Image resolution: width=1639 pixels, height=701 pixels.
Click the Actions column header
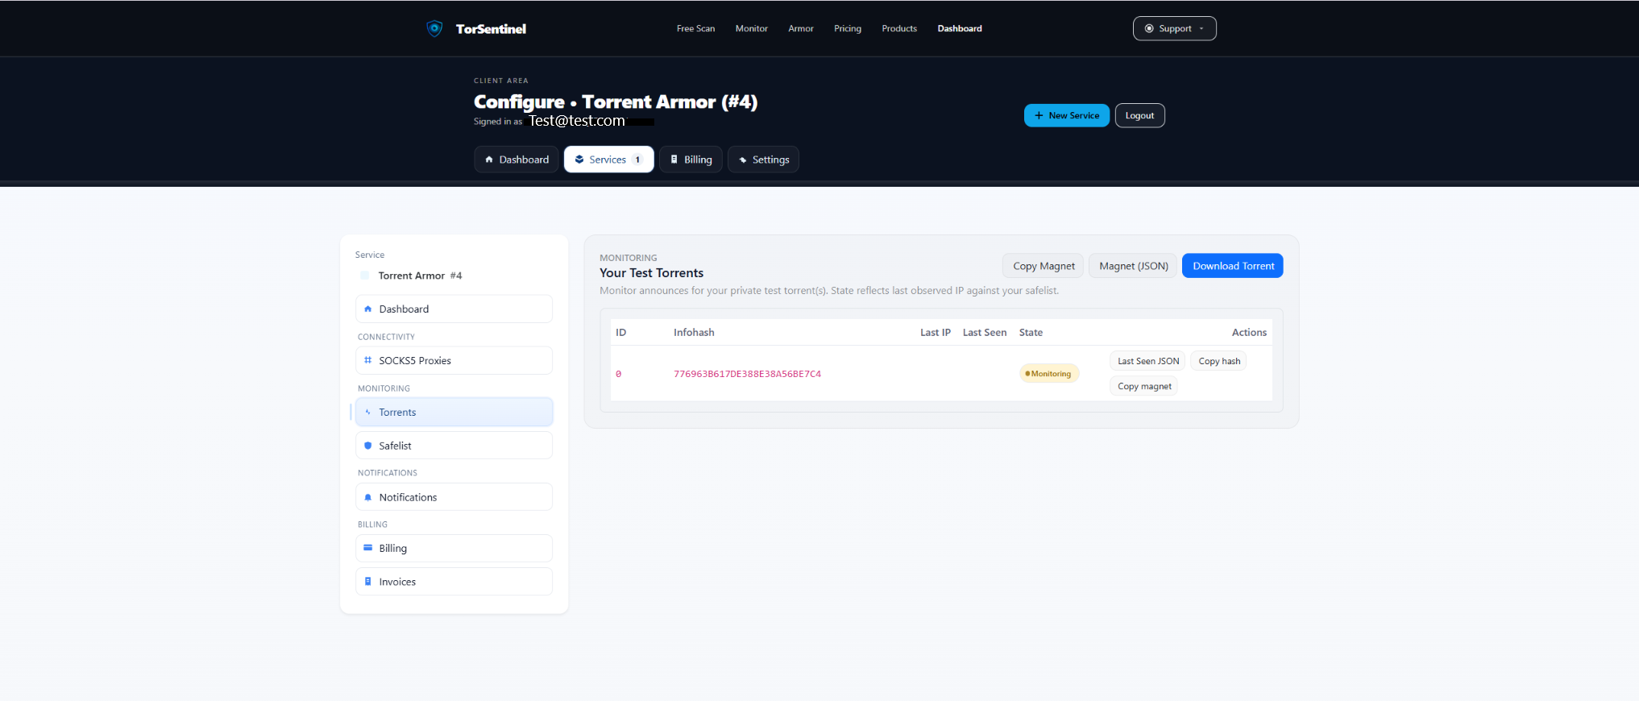(1249, 332)
